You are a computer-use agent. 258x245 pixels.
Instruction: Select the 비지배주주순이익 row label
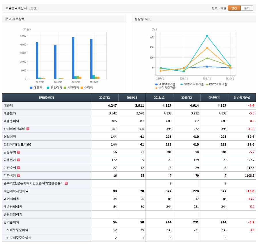[19, 238]
